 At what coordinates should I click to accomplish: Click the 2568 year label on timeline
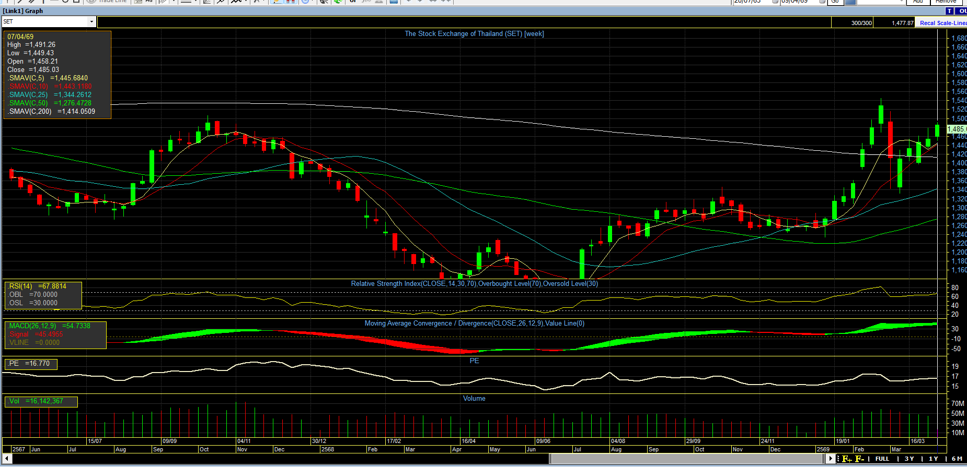pos(328,449)
